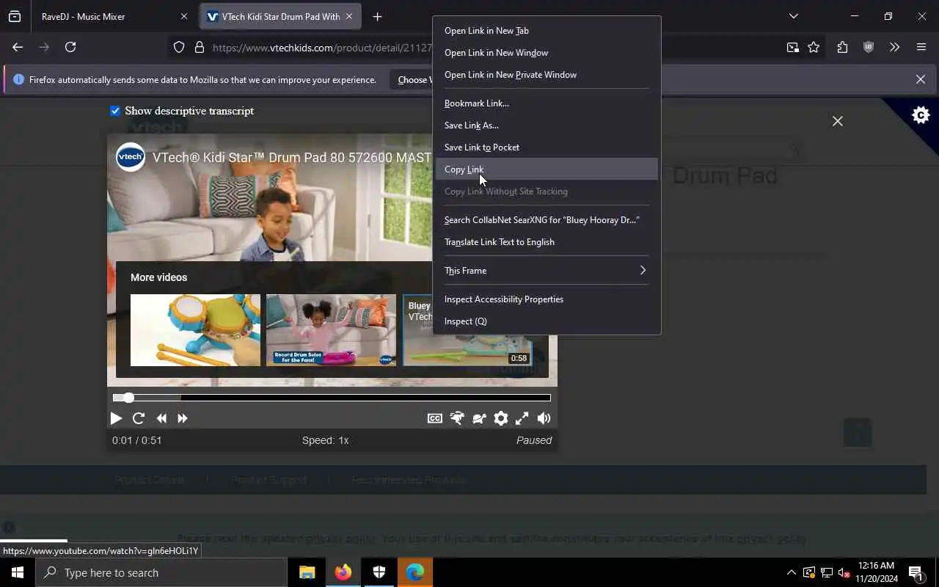Show hidden system tray icons
Viewport: 939px width, 587px height.
tap(791, 572)
